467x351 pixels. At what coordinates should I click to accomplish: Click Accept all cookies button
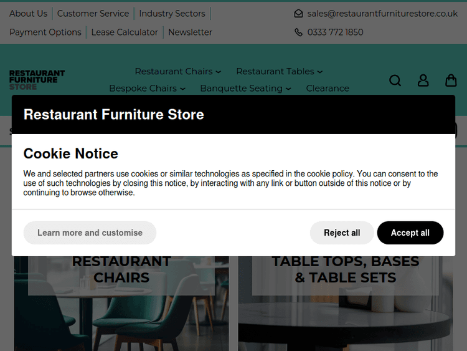pyautogui.click(x=410, y=233)
